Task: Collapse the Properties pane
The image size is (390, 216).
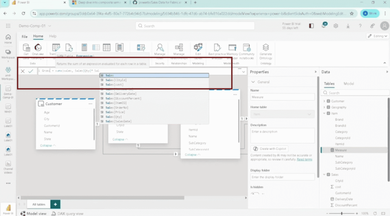Action: tap(316, 72)
